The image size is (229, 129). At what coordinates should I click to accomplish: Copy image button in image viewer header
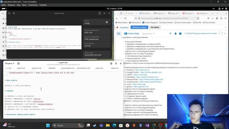pos(9,13)
